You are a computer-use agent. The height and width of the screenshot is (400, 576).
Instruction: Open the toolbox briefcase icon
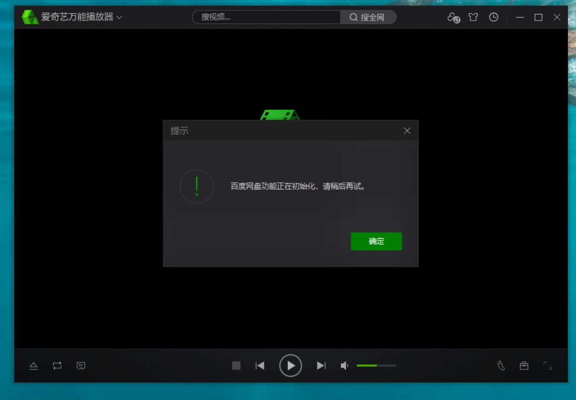click(x=524, y=365)
